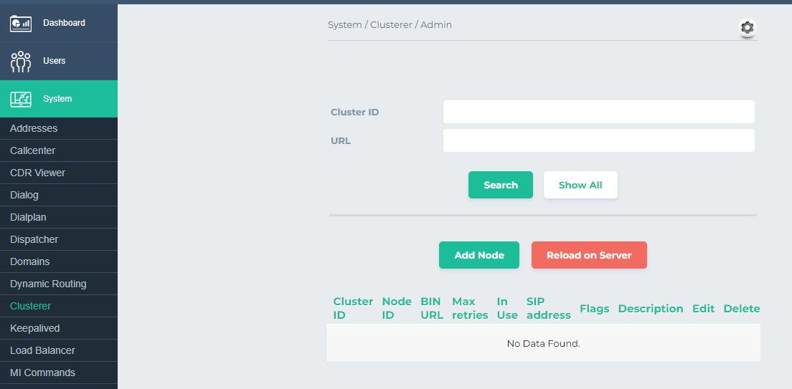This screenshot has width=792, height=389.
Task: Select Load Balancer menu item
Action: [x=42, y=350]
